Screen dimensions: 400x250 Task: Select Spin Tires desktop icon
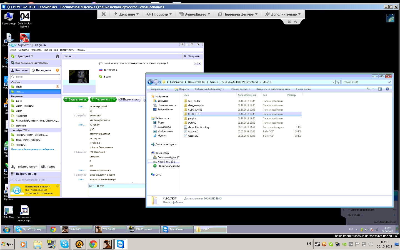coord(9,212)
